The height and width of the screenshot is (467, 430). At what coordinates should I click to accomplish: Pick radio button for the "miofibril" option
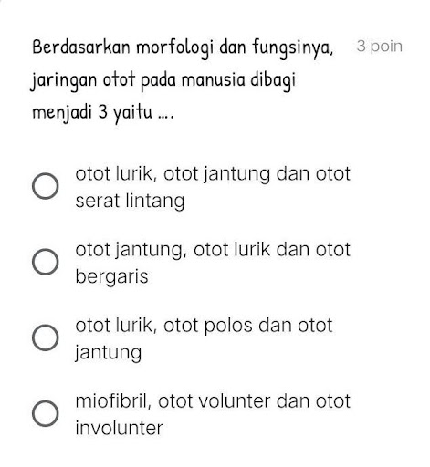[x=46, y=413]
